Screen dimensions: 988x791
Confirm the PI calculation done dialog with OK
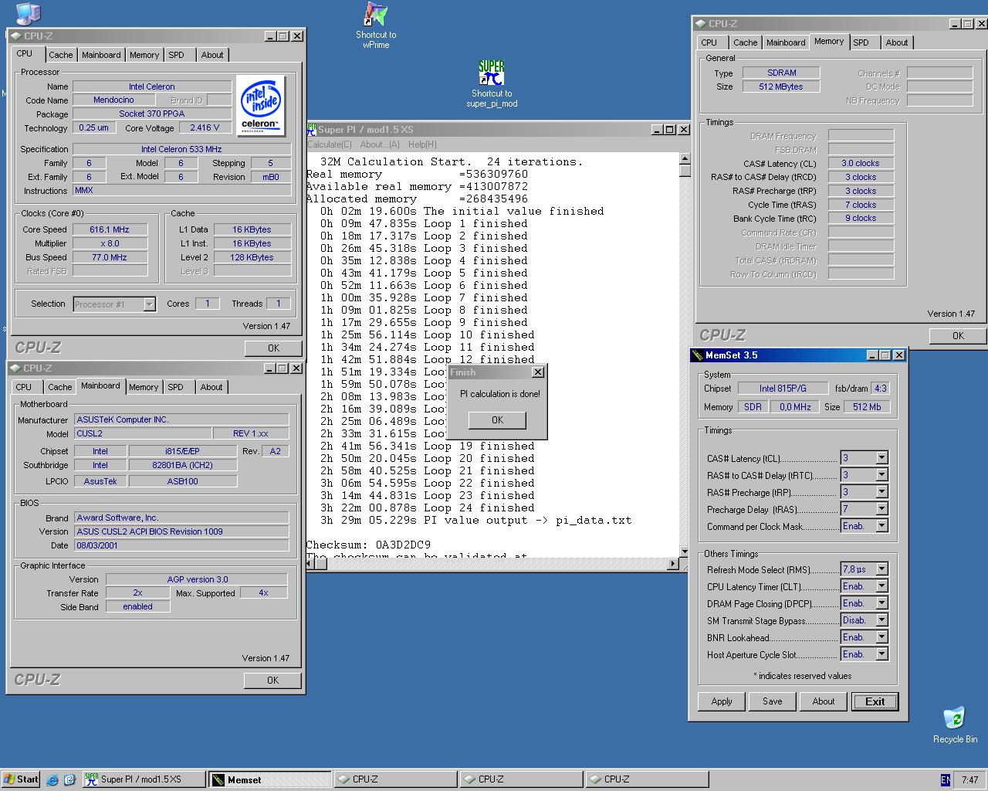click(x=497, y=420)
